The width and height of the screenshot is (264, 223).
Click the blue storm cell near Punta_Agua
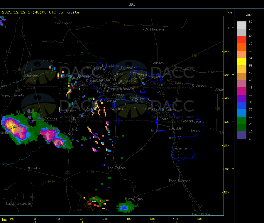(x=125, y=208)
